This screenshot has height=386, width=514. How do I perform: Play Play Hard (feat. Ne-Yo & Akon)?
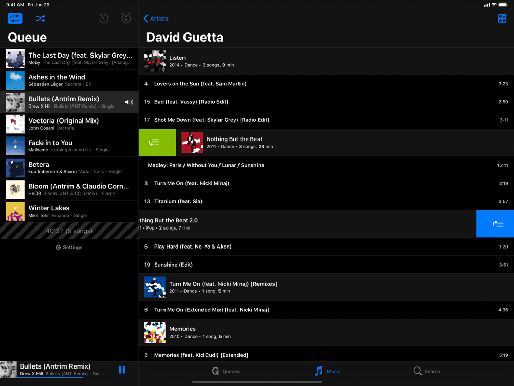326,247
